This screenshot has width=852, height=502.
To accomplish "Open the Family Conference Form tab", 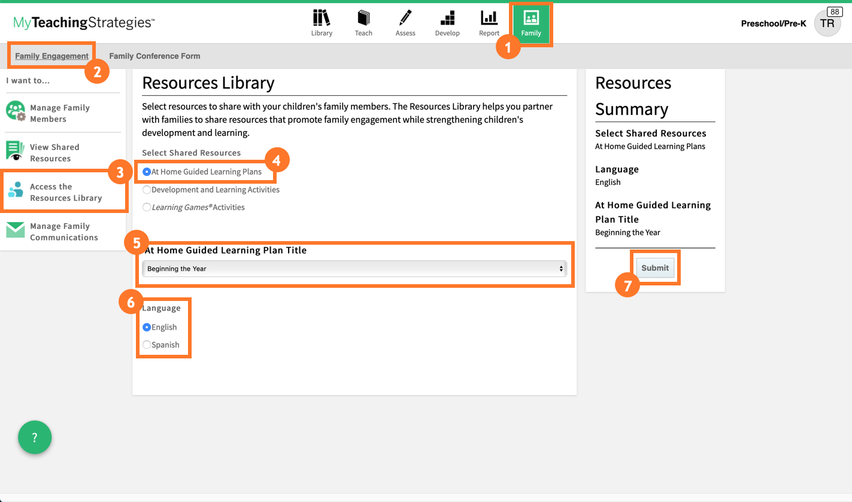I will point(154,56).
